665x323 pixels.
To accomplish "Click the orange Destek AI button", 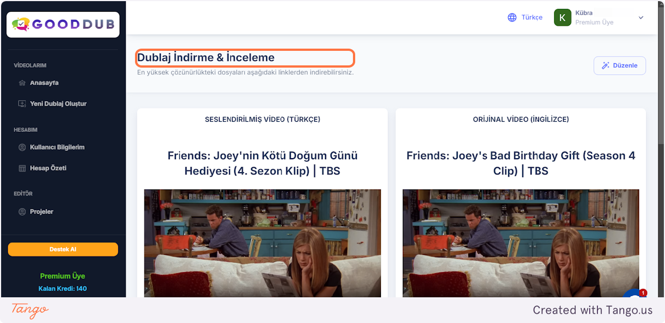I will 63,249.
